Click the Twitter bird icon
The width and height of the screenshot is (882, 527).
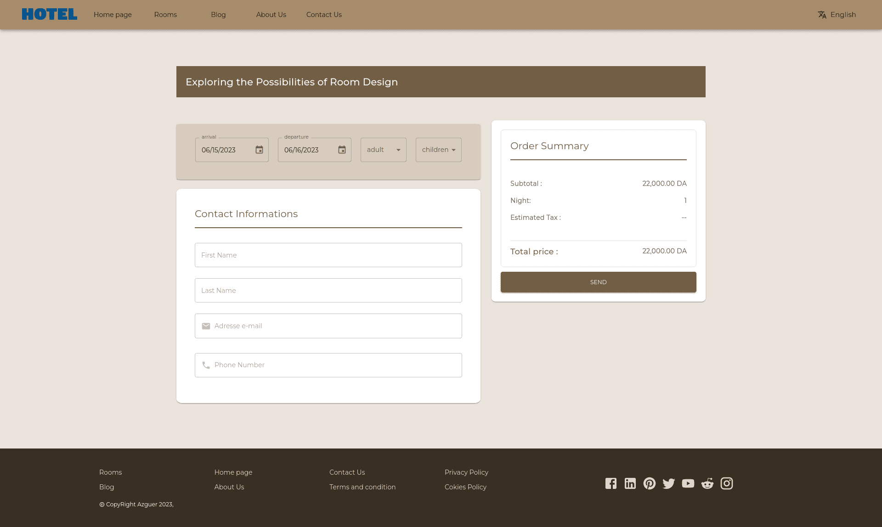pyautogui.click(x=668, y=483)
